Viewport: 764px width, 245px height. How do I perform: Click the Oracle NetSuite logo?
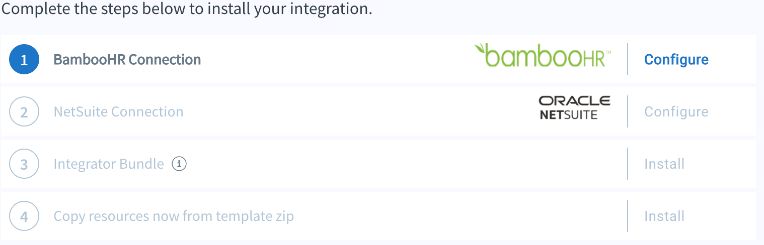coord(574,108)
